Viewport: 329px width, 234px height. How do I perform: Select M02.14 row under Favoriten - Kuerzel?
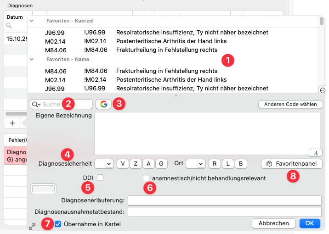pos(173,41)
